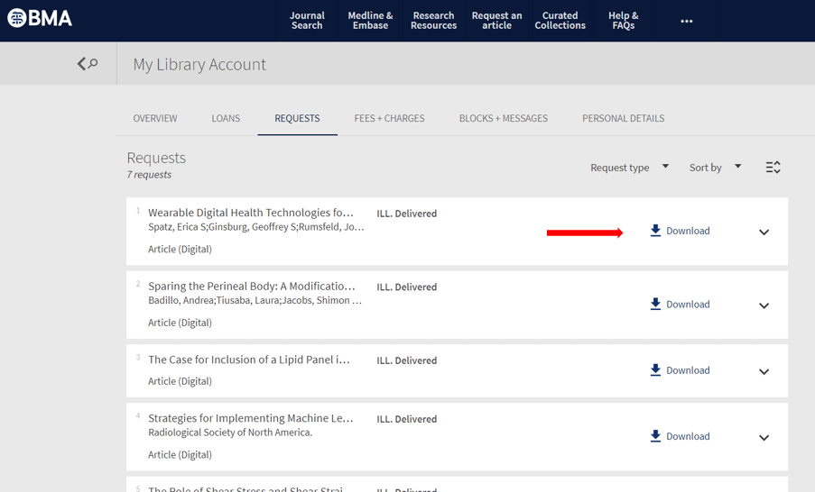Click the Request an article link
The height and width of the screenshot is (492, 815).
click(x=496, y=21)
